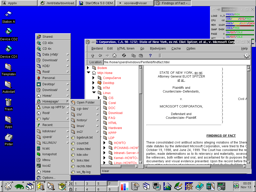Image resolution: width=256 pixels, height=192 pixels.
Task: Click the directory tree vertical scrollbar thumb
Action: tap(140, 81)
